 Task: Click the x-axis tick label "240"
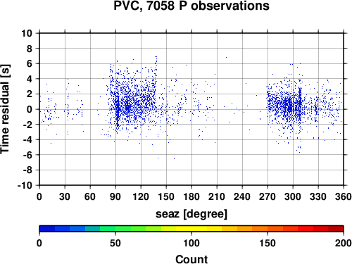pyautogui.click(x=242, y=196)
